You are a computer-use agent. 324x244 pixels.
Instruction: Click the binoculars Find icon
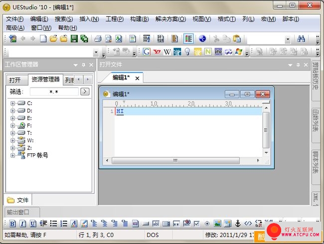point(301,39)
